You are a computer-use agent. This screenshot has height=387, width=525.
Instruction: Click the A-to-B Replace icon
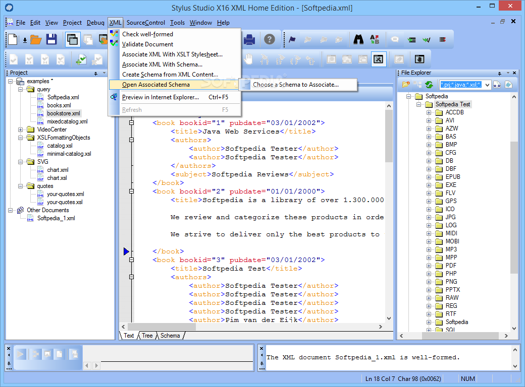375,39
